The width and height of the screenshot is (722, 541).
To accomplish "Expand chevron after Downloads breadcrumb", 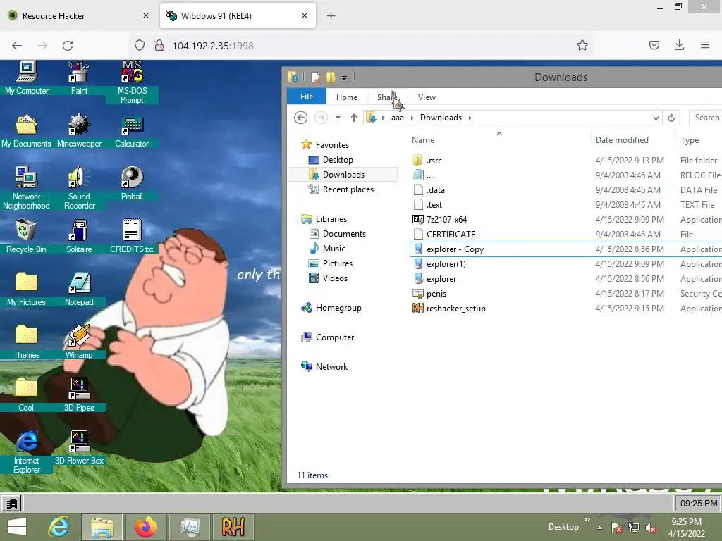I will (470, 118).
